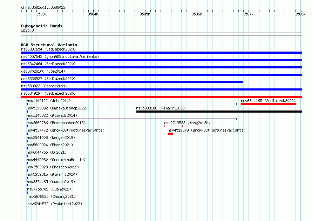Image resolution: width=312 pixels, height=221 pixels.
Task: Click nsv4519079 (gnomADStructuralVariants) label
Action: click(x=206, y=130)
